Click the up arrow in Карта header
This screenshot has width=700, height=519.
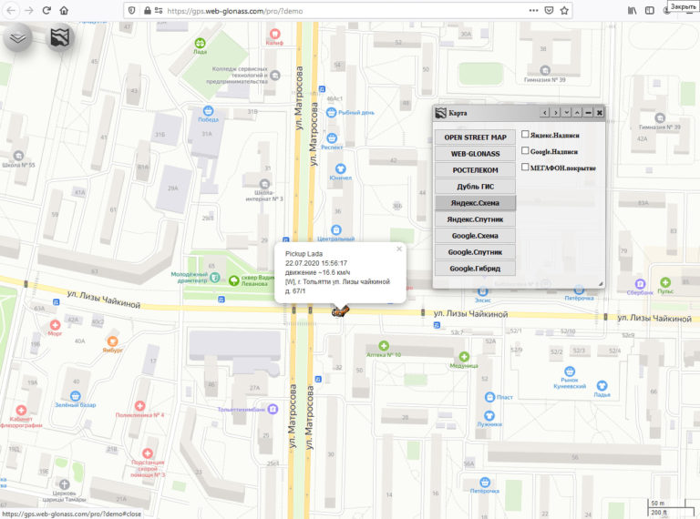tap(577, 113)
